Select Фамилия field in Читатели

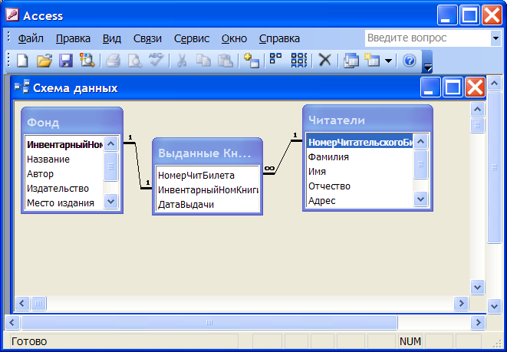[360, 156]
